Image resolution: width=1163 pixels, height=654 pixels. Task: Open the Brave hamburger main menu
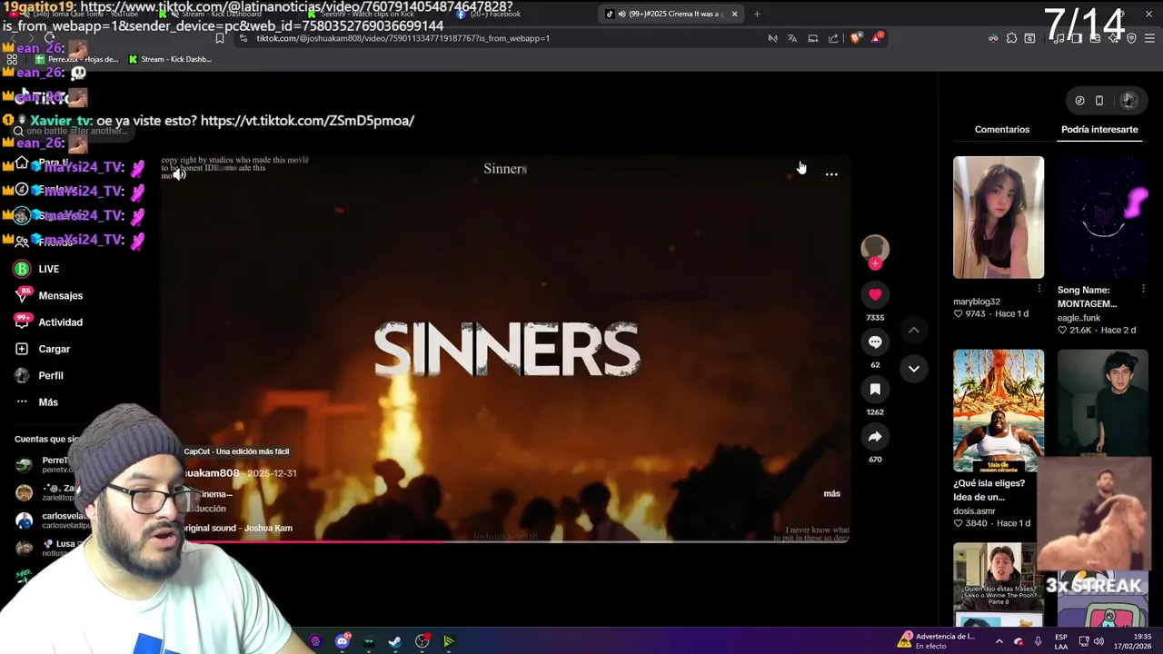1150,38
